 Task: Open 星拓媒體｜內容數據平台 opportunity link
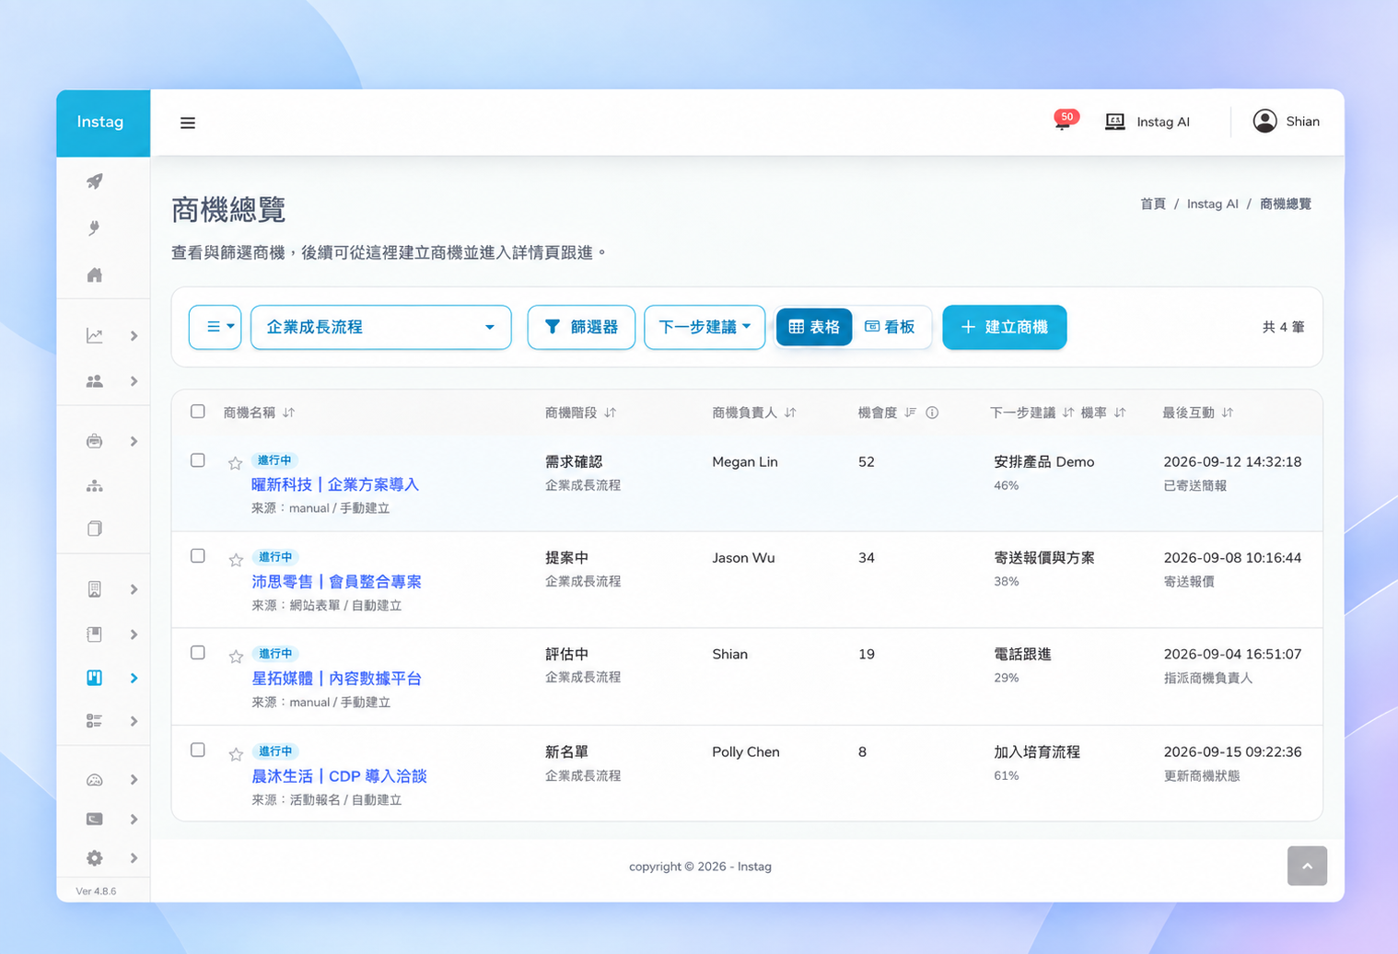point(336,678)
